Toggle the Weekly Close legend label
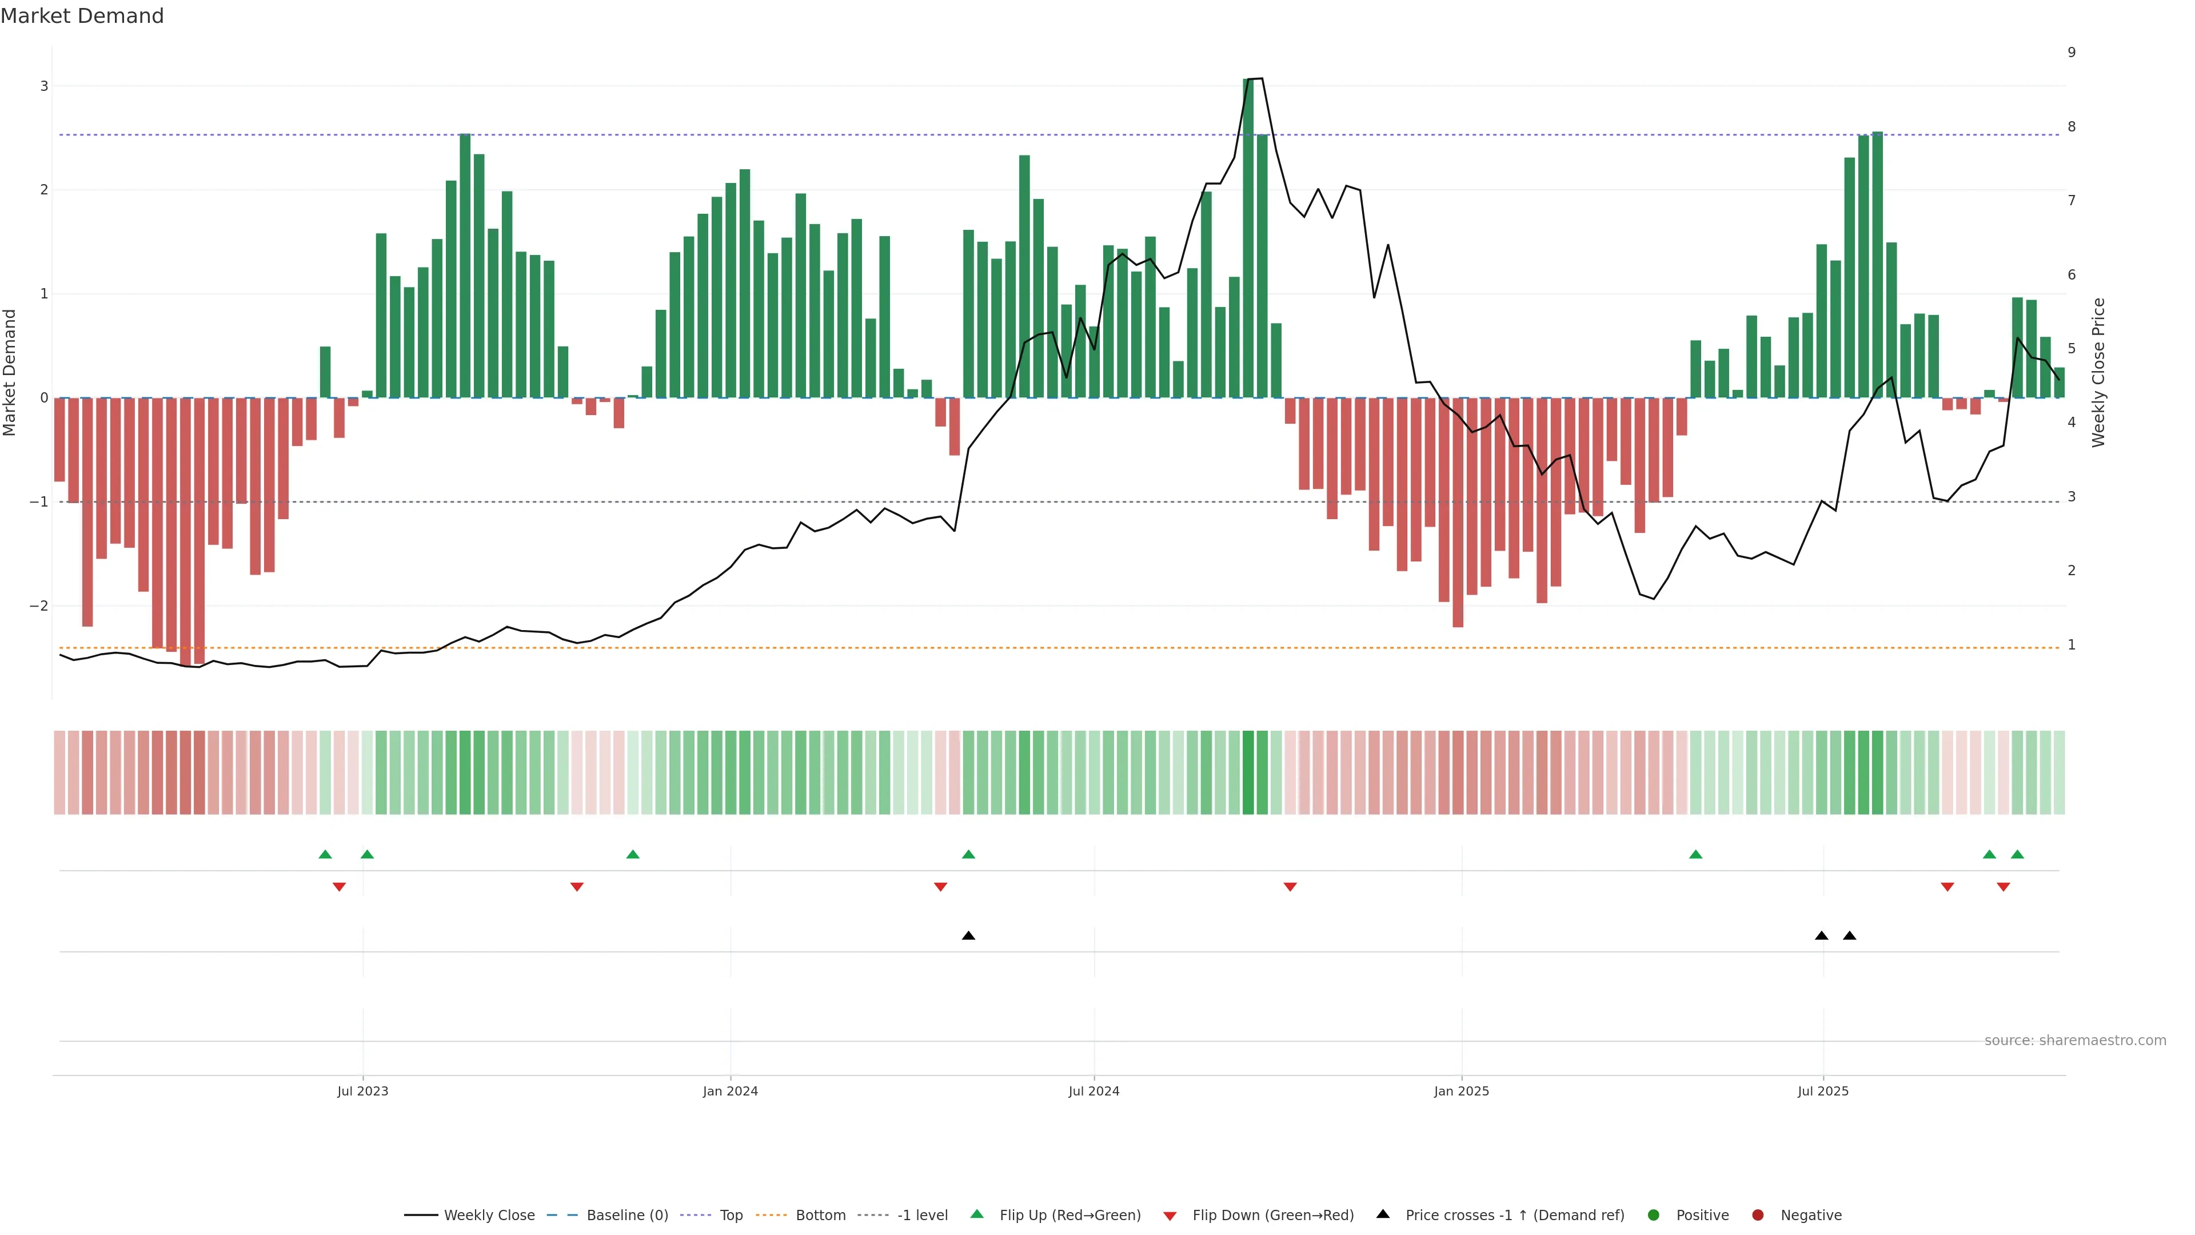2195x1235 pixels. click(x=489, y=1216)
